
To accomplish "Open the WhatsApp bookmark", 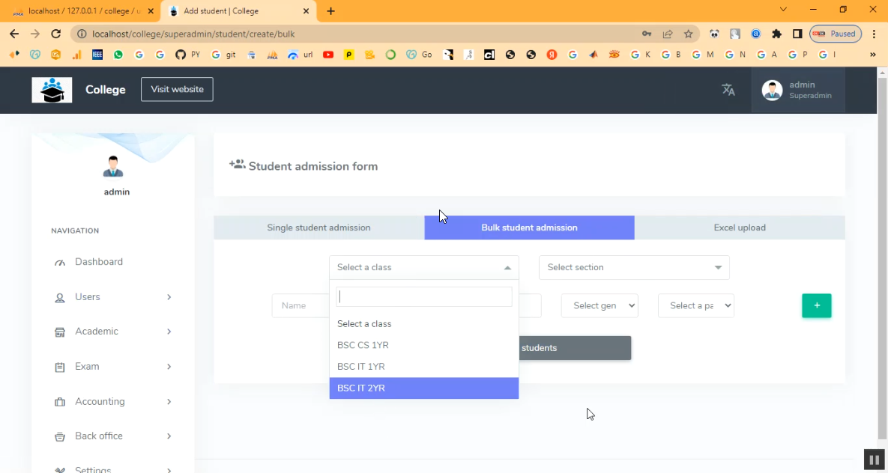I will (118, 55).
